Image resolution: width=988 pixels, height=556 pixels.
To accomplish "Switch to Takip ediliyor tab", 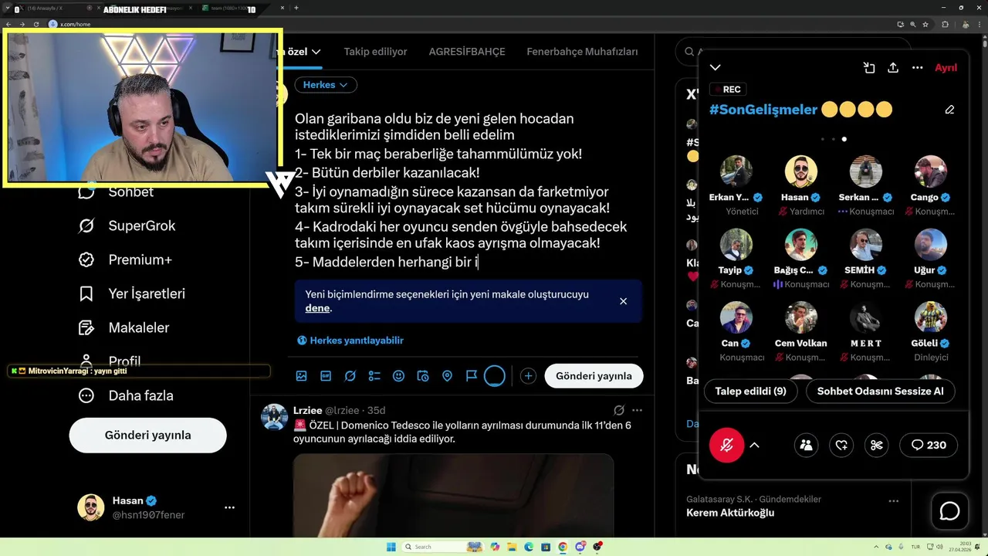I will tap(375, 52).
